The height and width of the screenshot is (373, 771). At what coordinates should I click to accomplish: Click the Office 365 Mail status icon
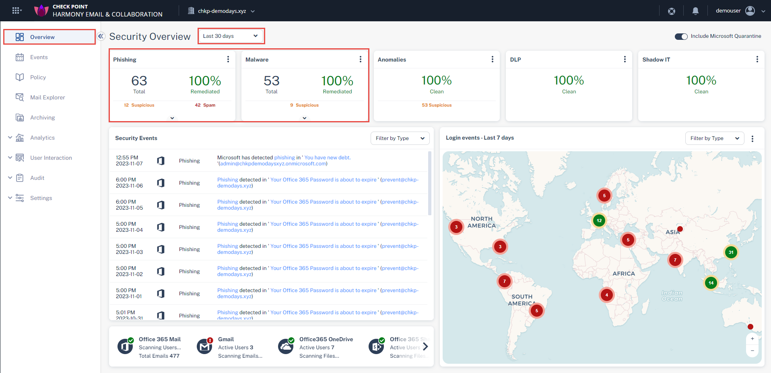[125, 346]
